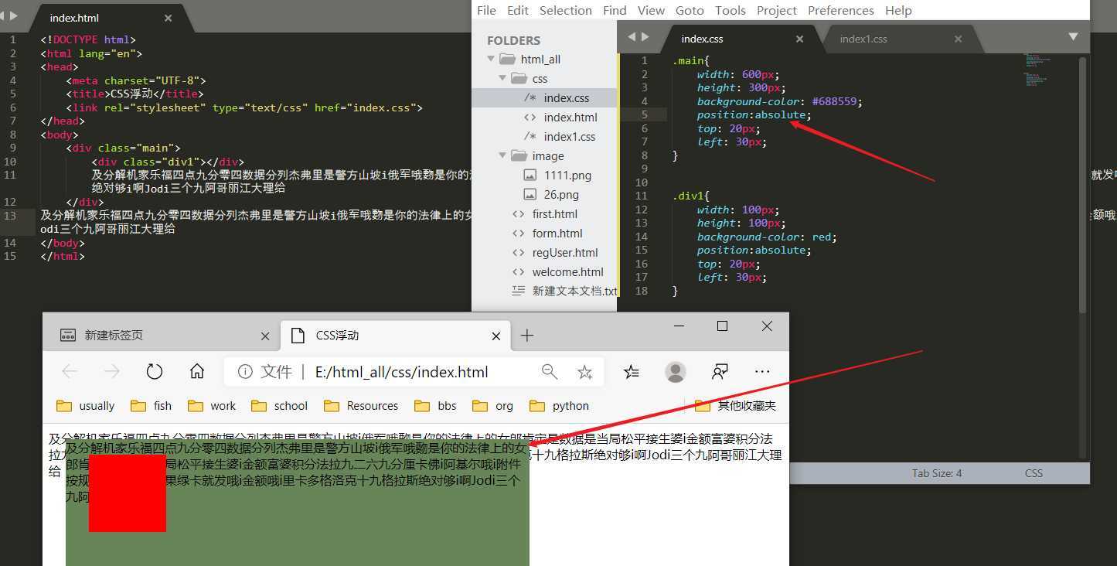Image resolution: width=1117 pixels, height=566 pixels.
Task: Go to previous tab with left arrow
Action: click(x=631, y=36)
